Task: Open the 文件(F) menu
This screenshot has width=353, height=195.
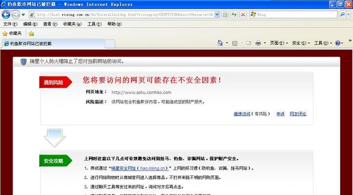Action: [x=10, y=24]
